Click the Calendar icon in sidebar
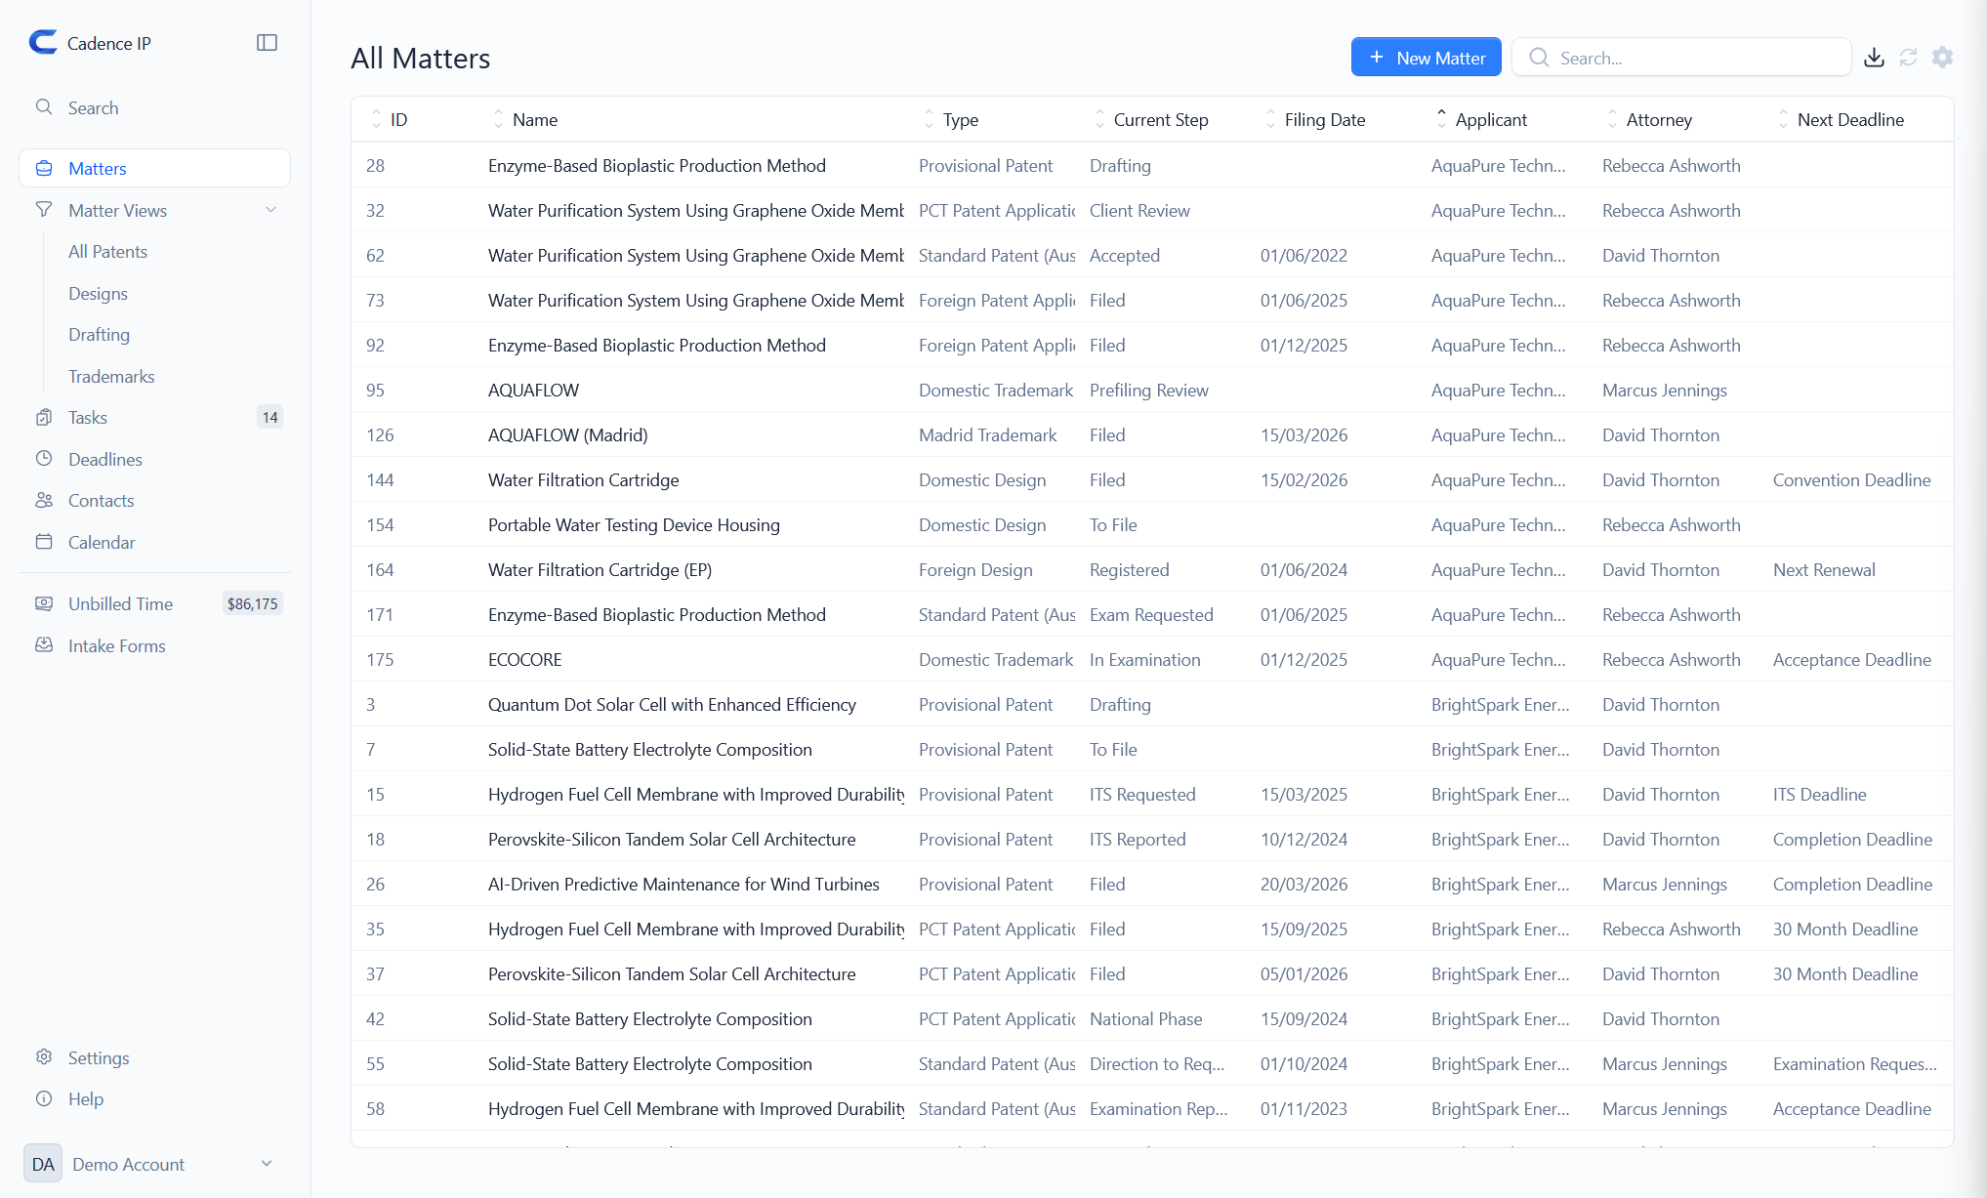 point(44,542)
